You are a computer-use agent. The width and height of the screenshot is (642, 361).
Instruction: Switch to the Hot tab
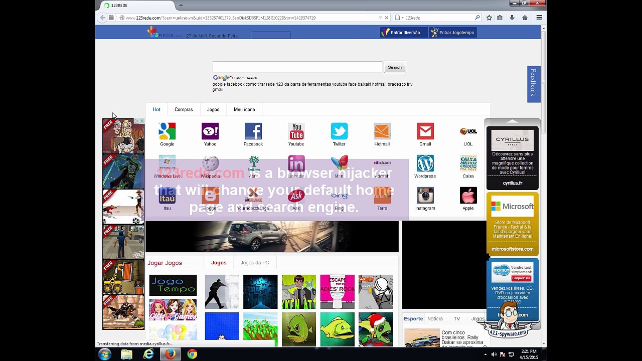(x=156, y=109)
